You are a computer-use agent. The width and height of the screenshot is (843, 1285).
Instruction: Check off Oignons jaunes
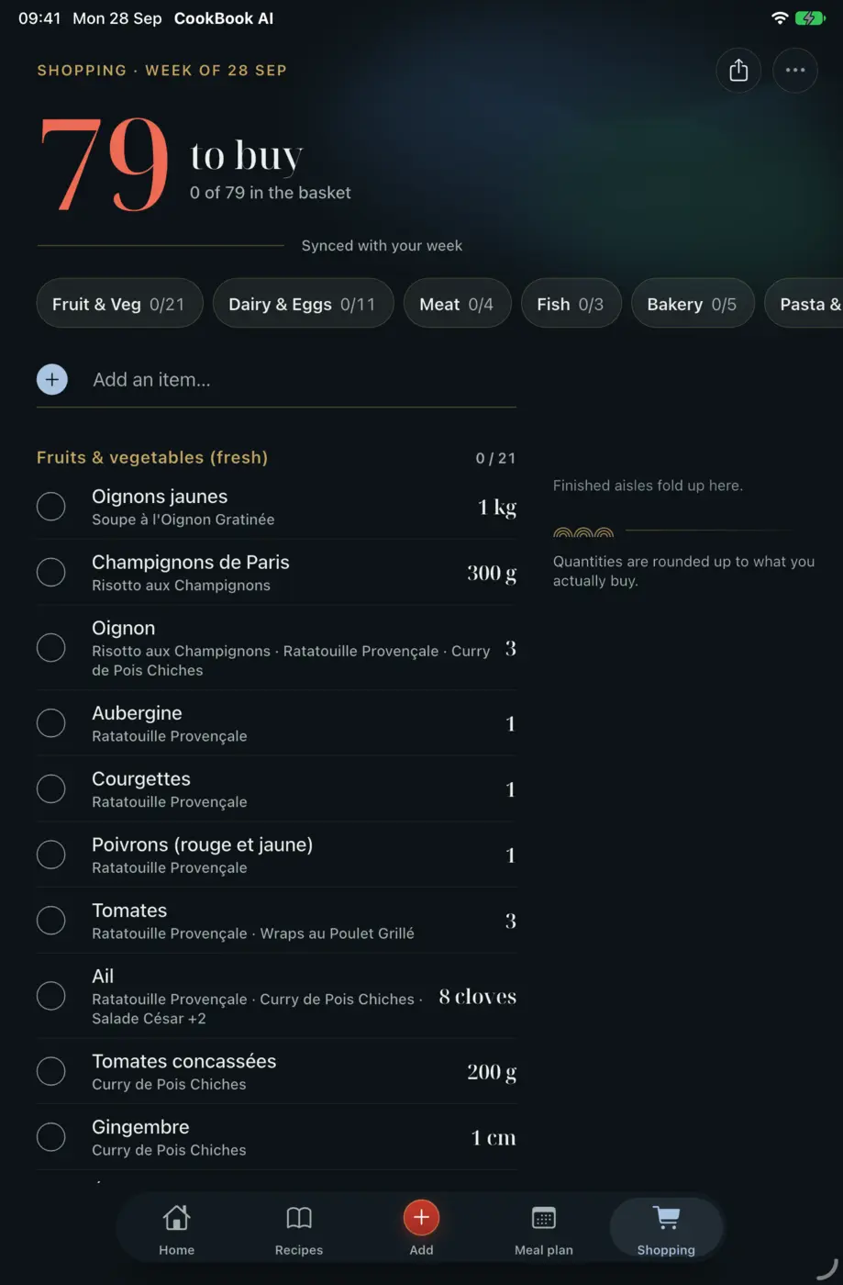(x=51, y=507)
